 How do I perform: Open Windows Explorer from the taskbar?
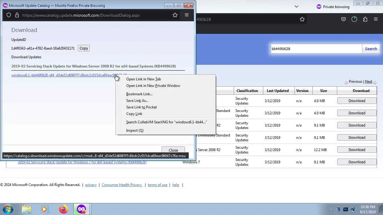[x=27, y=209]
